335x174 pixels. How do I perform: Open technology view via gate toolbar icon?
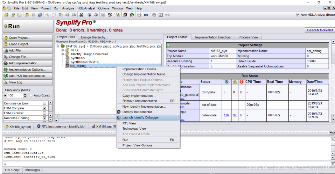point(96,15)
